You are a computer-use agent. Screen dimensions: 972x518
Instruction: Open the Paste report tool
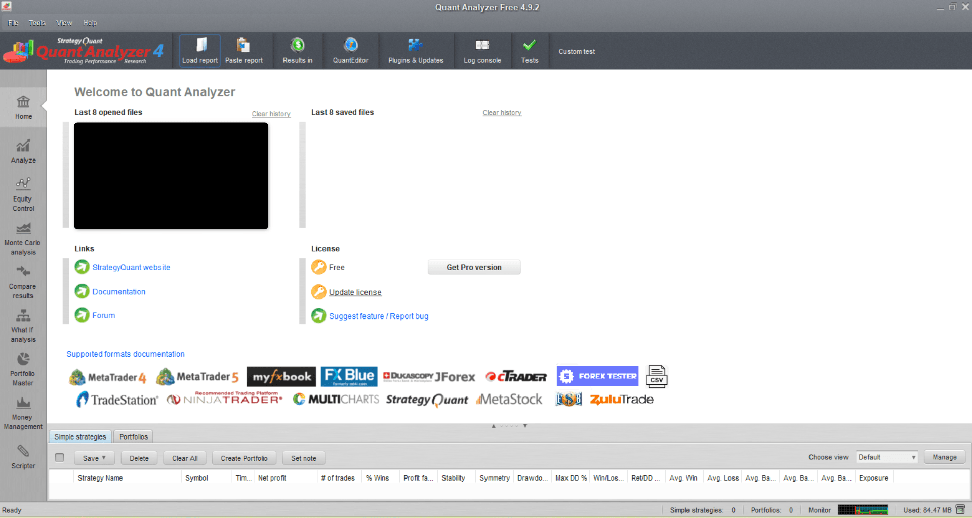point(244,51)
